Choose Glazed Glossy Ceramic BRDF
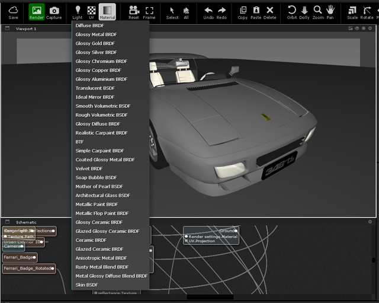This screenshot has width=379, height=303. coord(111,231)
